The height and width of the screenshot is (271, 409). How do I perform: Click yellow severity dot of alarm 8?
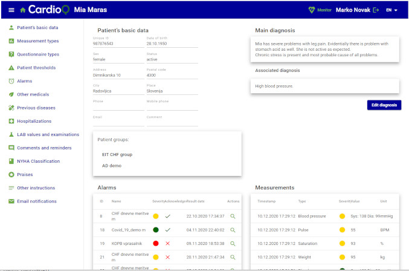pyautogui.click(x=156, y=216)
